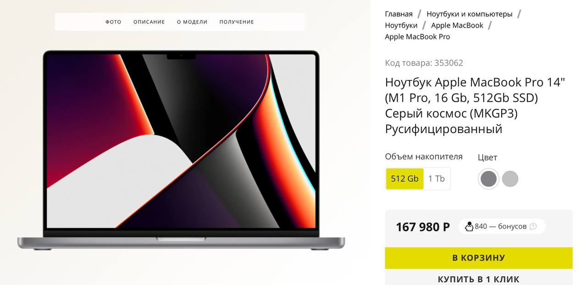
Task: Click the MacBook Pro product image
Action: 181,150
